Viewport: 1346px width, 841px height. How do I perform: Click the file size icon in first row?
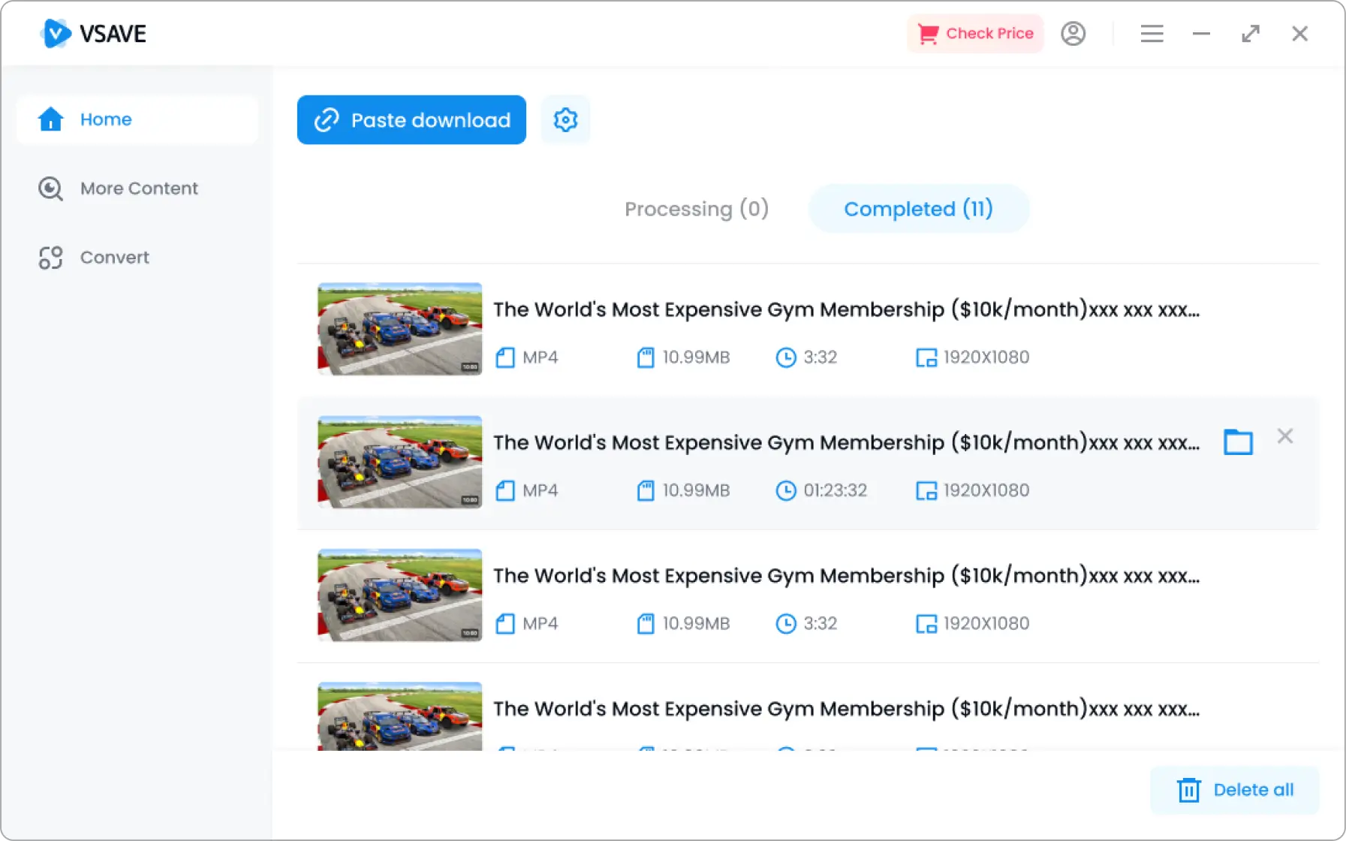646,357
